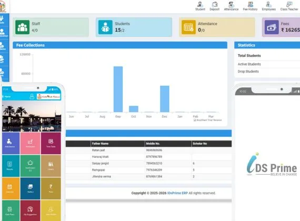The width and height of the screenshot is (300, 221).
Task: Tap the Attendance tile on phone app
Action: click(11, 143)
